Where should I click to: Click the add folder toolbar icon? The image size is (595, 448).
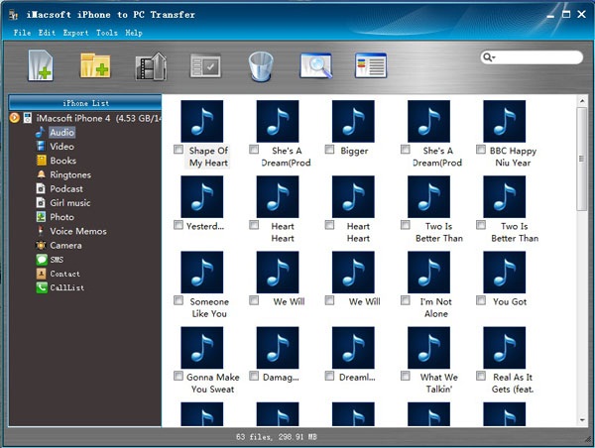pyautogui.click(x=95, y=65)
